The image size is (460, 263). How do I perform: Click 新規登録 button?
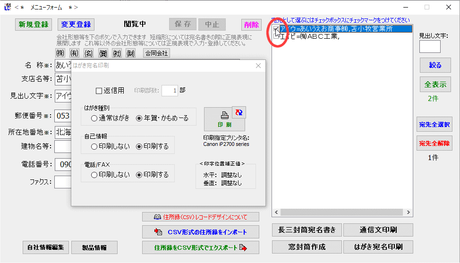point(34,25)
